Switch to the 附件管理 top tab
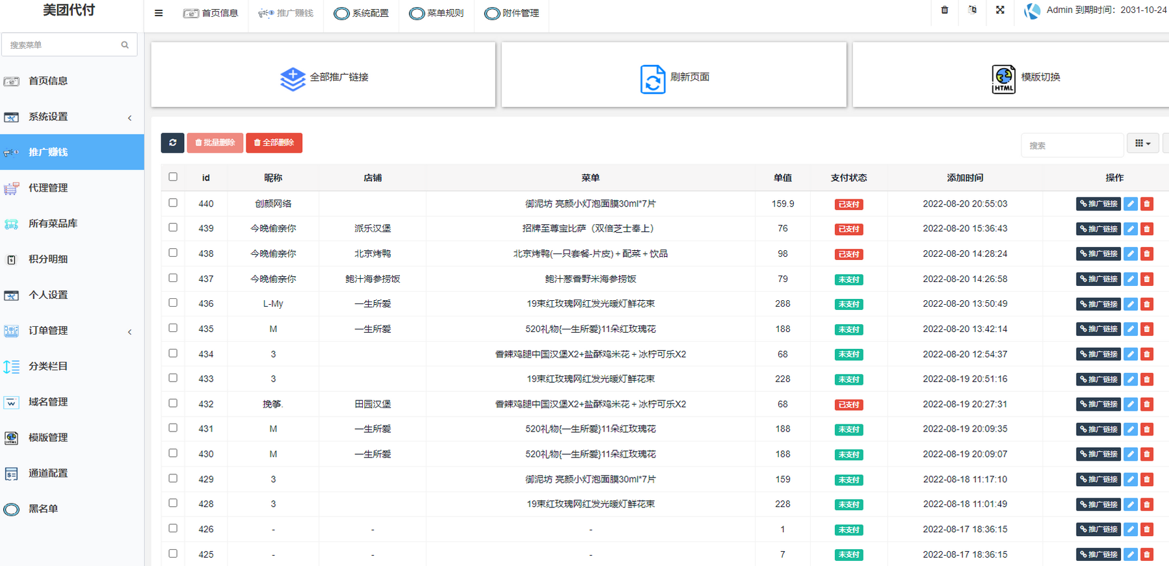Viewport: 1169px width, 566px height. point(512,13)
